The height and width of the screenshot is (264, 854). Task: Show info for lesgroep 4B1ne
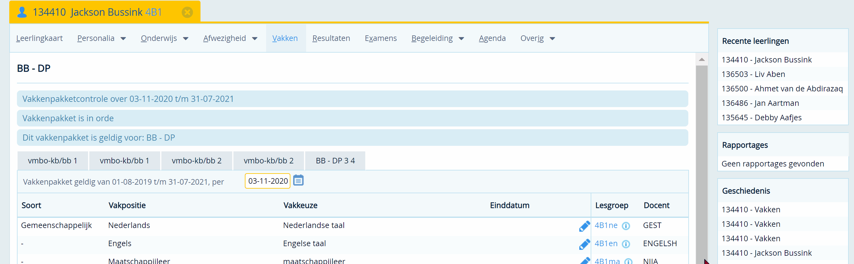625,226
